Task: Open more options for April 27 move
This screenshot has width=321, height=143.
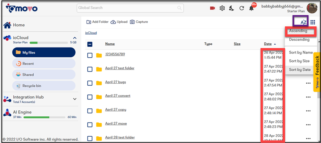Action: [308, 125]
